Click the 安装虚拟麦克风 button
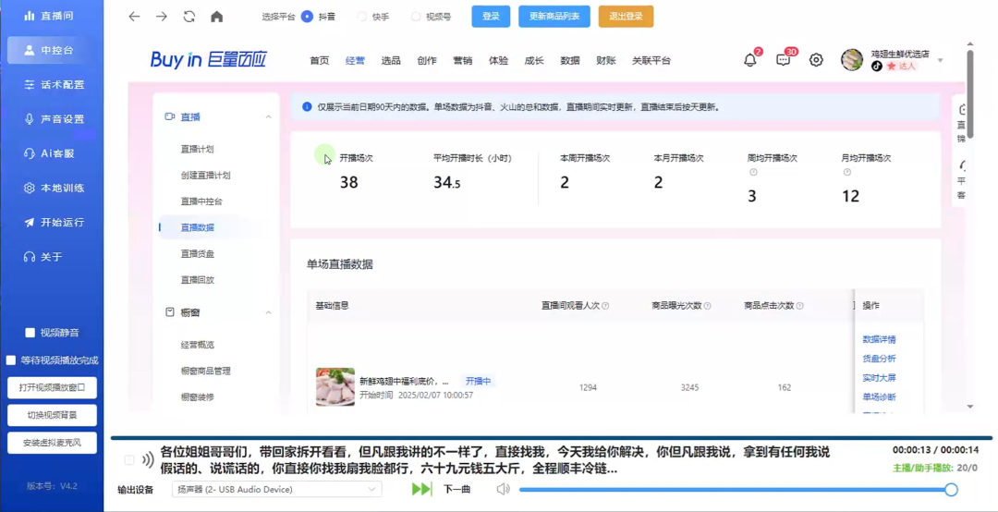Image resolution: width=998 pixels, height=512 pixels. (x=52, y=444)
